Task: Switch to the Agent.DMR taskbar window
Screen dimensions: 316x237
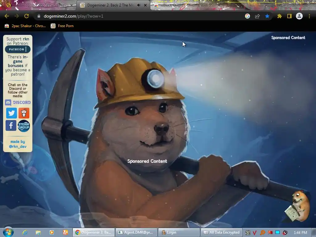Action: tap(136, 232)
